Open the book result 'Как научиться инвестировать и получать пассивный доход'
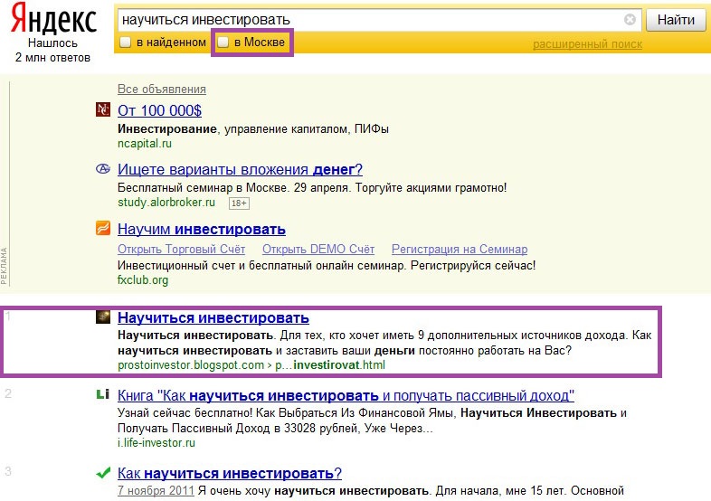Image resolution: width=711 pixels, height=501 pixels. 346,395
